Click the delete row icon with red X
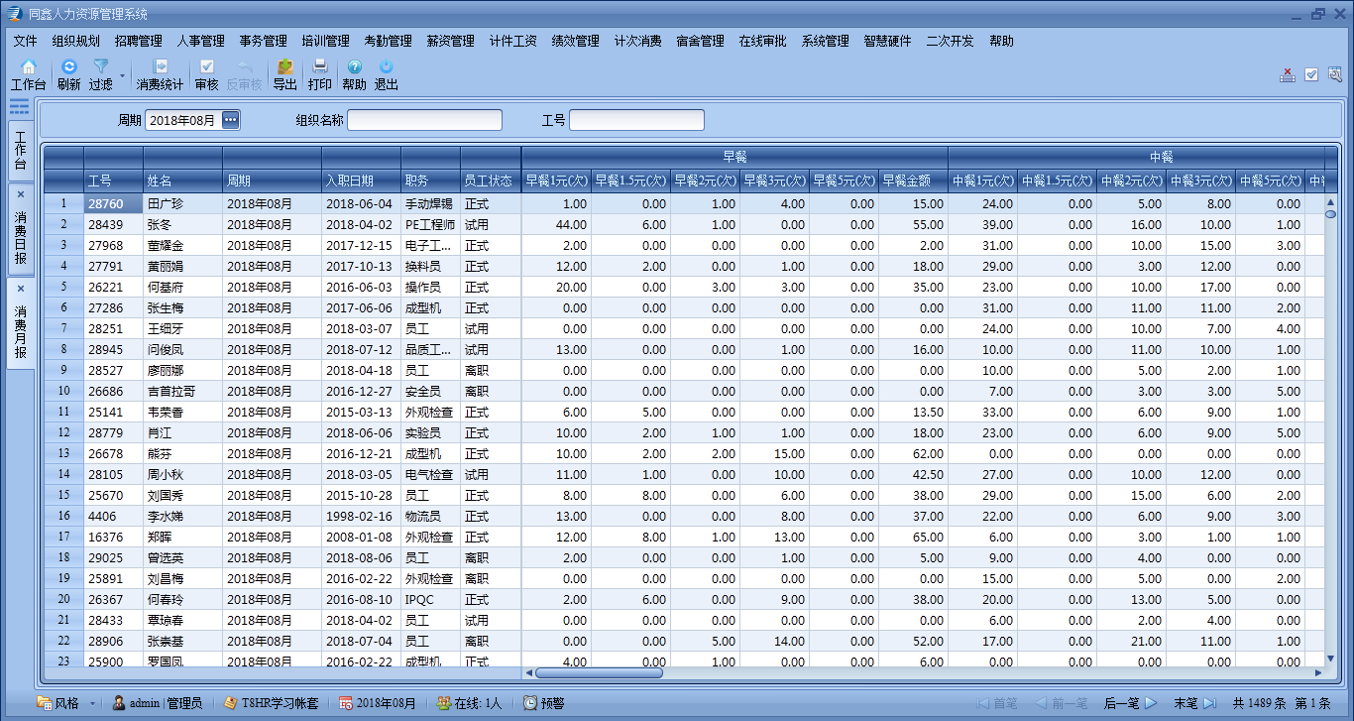The height and width of the screenshot is (721, 1354). pos(1288,74)
